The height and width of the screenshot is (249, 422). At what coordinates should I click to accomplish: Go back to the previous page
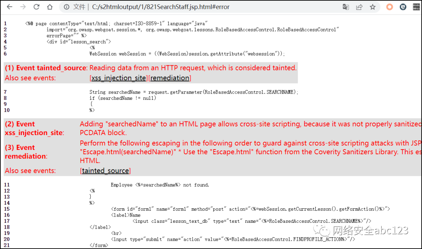click(10, 7)
